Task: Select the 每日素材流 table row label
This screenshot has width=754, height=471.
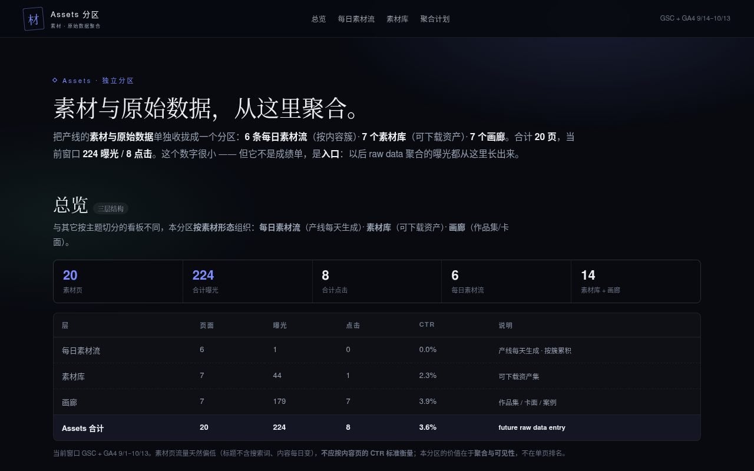Action: (x=81, y=350)
